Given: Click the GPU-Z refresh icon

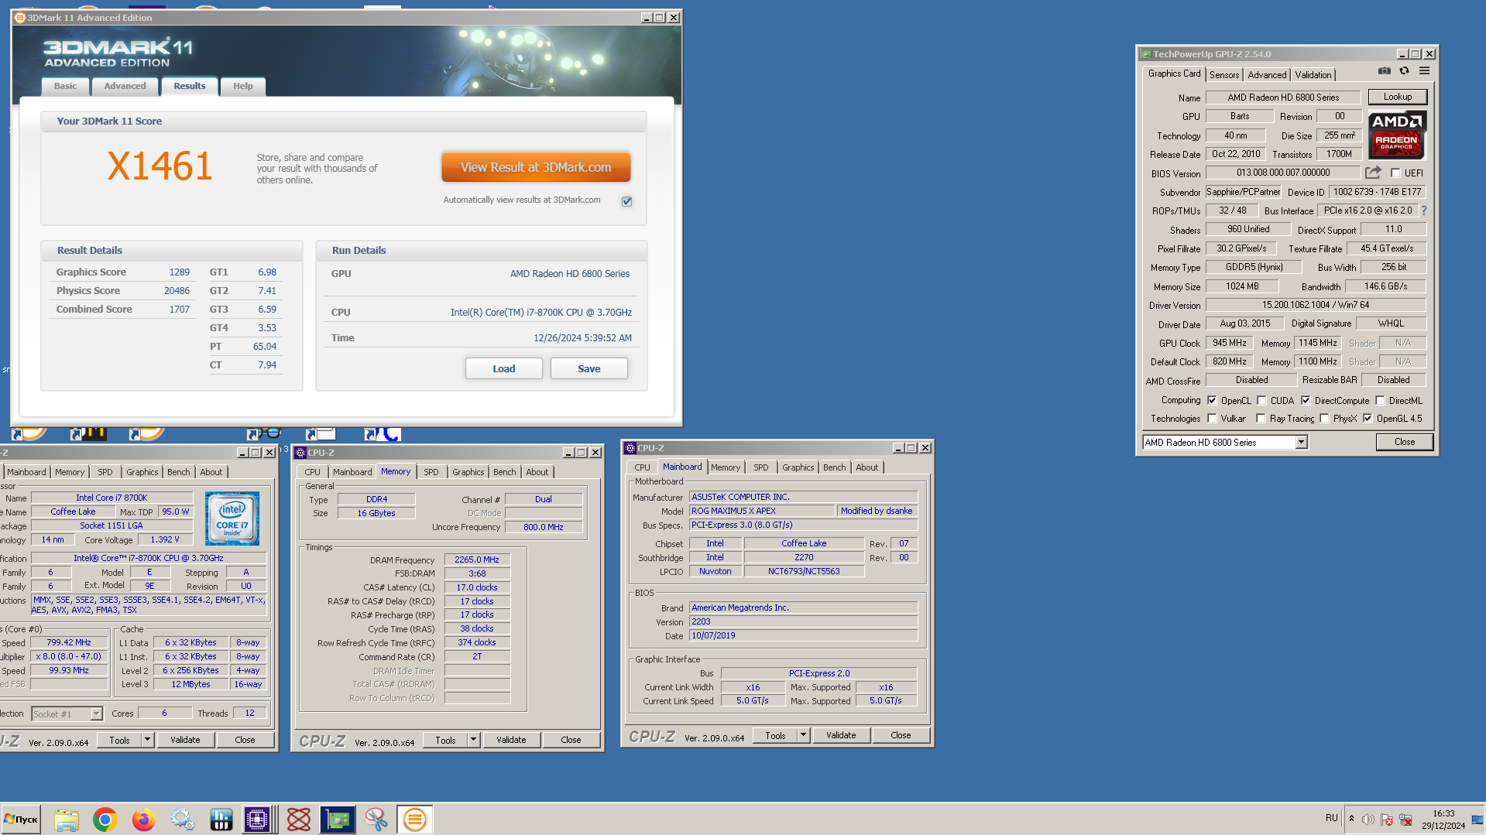Looking at the screenshot, I should pyautogui.click(x=1404, y=71).
